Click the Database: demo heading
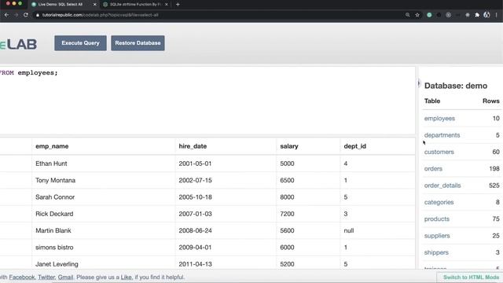Screen dimensions: 503x283 [x=456, y=86]
